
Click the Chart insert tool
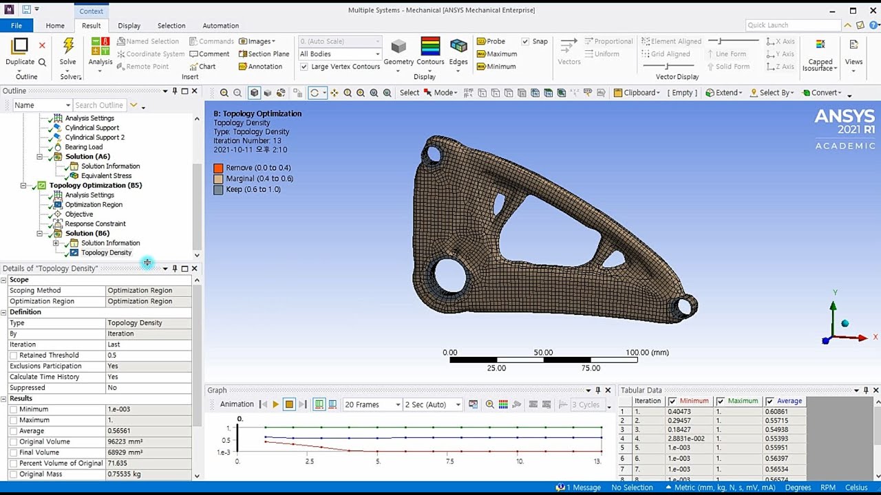pos(202,67)
